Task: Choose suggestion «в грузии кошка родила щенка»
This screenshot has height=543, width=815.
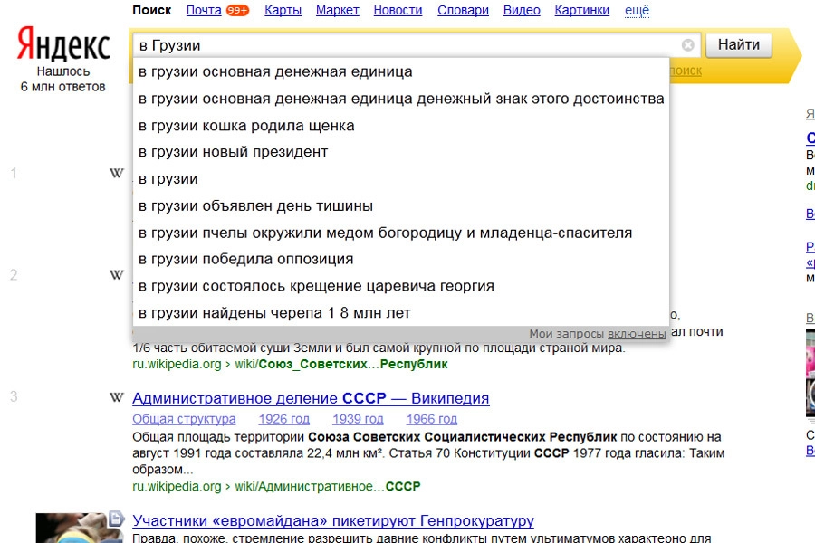Action: point(246,126)
